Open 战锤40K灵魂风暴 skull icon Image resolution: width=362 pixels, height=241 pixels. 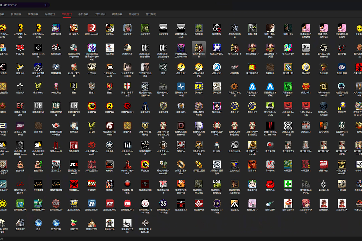(x=199, y=126)
